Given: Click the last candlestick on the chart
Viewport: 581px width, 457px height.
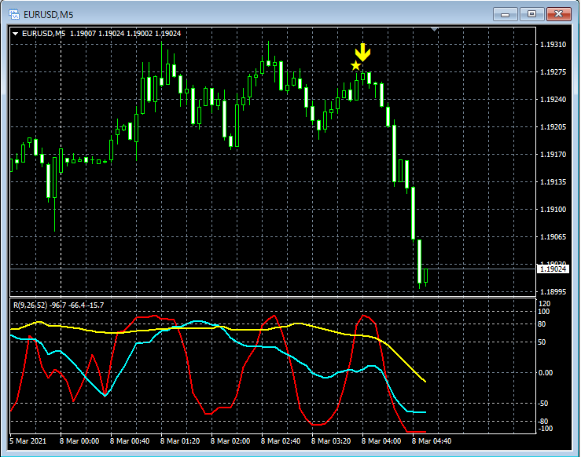Looking at the screenshot, I should (426, 276).
